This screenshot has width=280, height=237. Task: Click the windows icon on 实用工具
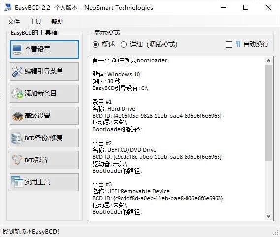(17, 181)
